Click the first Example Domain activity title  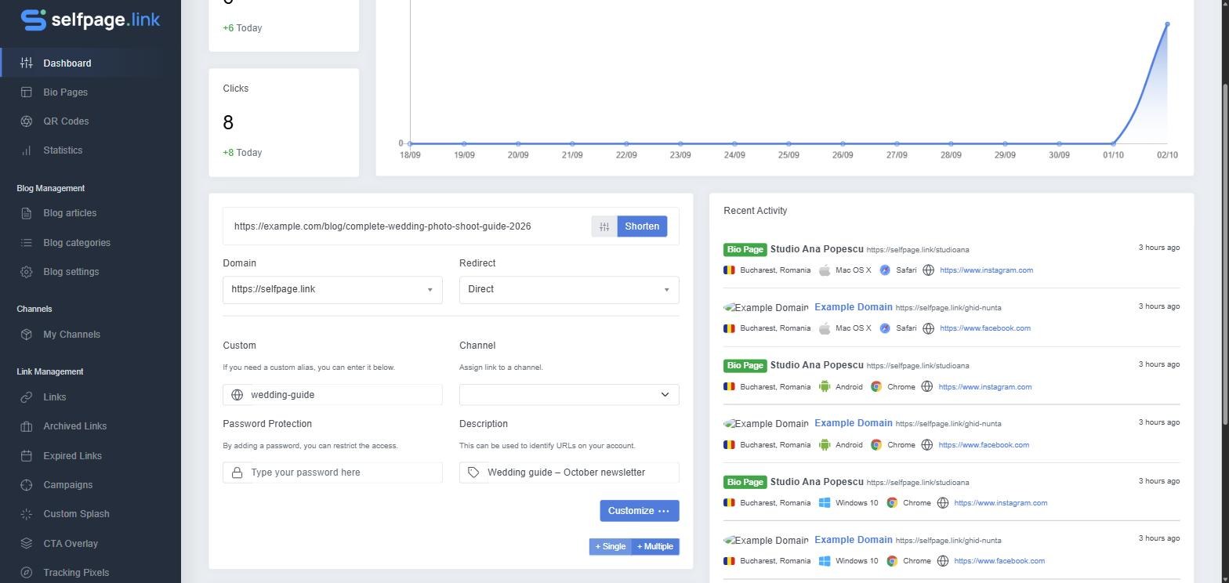pos(853,307)
